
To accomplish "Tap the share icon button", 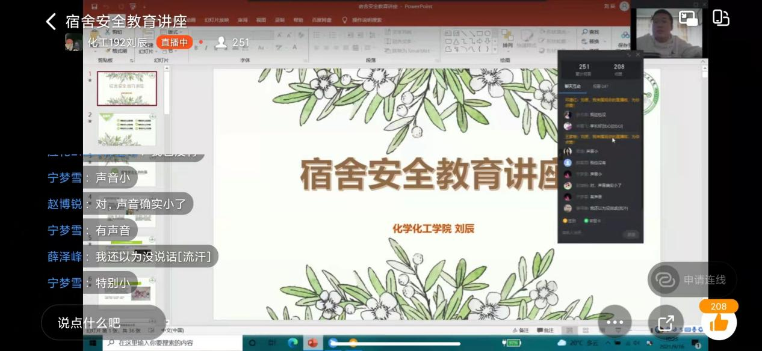I will (666, 323).
